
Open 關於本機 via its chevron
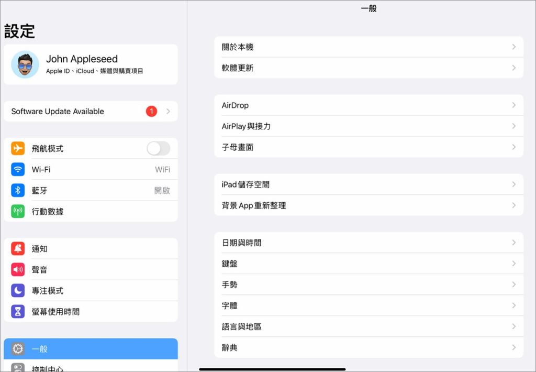point(514,47)
